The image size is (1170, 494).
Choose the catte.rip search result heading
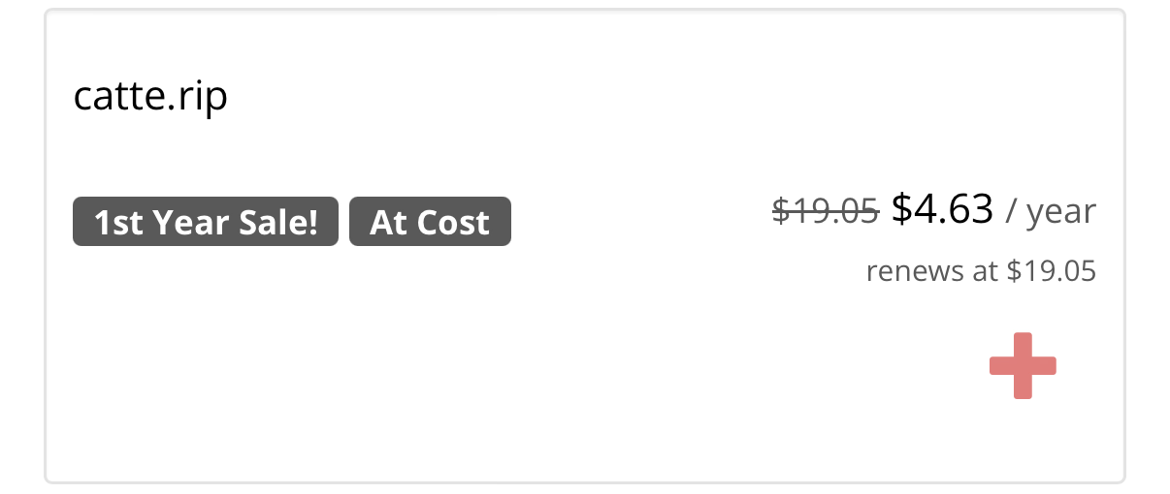[x=150, y=97]
